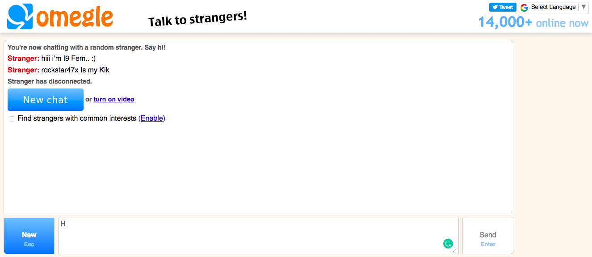The width and height of the screenshot is (592, 257).
Task: Follow the "turn on video" link
Action: tap(114, 99)
